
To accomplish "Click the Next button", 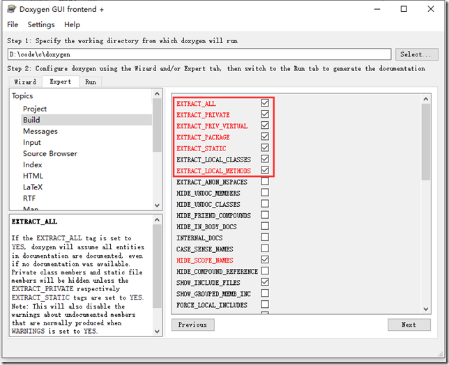I will pos(409,325).
